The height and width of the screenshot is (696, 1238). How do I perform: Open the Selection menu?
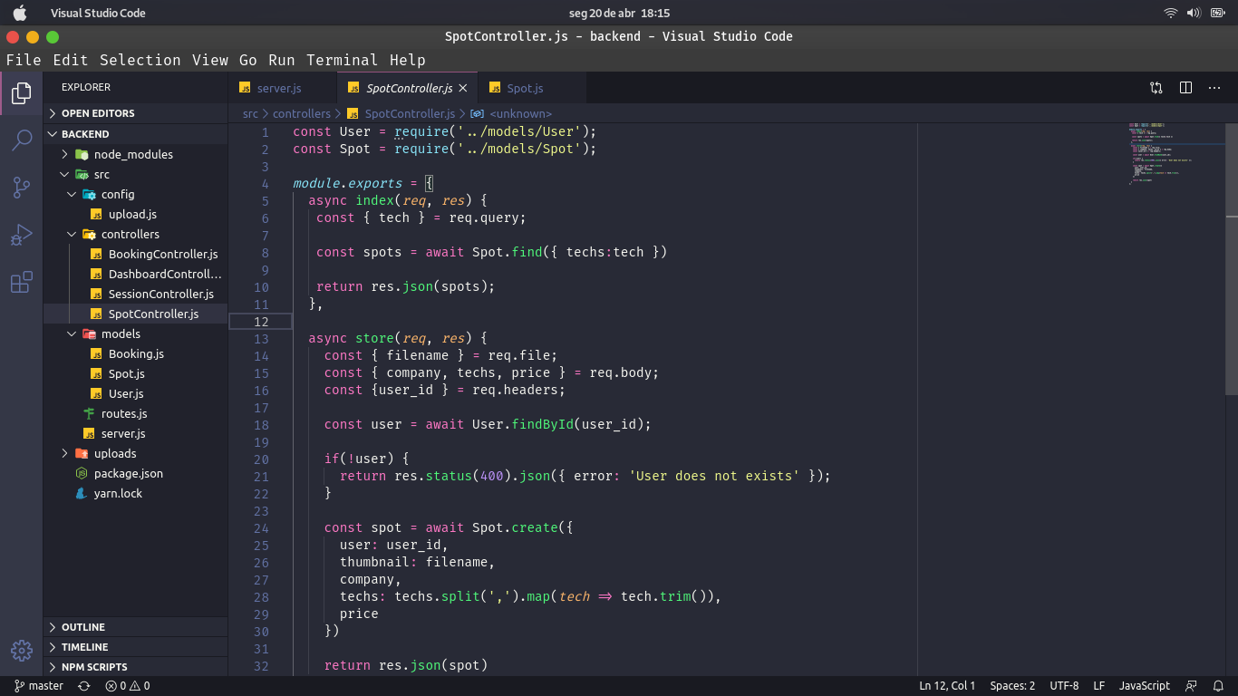point(140,60)
